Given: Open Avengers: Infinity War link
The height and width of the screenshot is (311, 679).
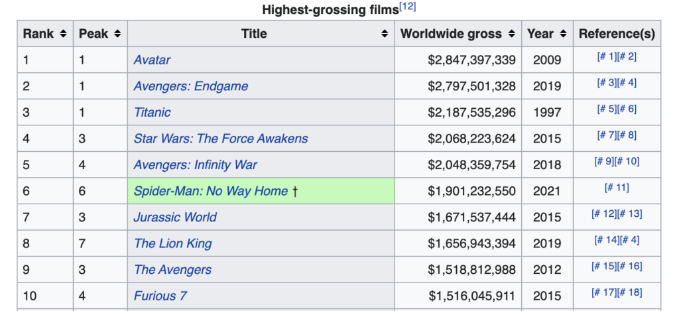Looking at the screenshot, I should pyautogui.click(x=195, y=164).
